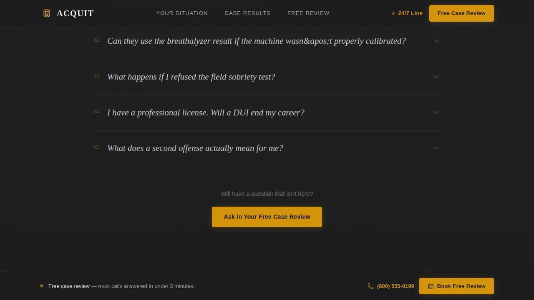The width and height of the screenshot is (534, 300).
Task: Navigate to FREE REVIEW menu item
Action: click(x=308, y=13)
